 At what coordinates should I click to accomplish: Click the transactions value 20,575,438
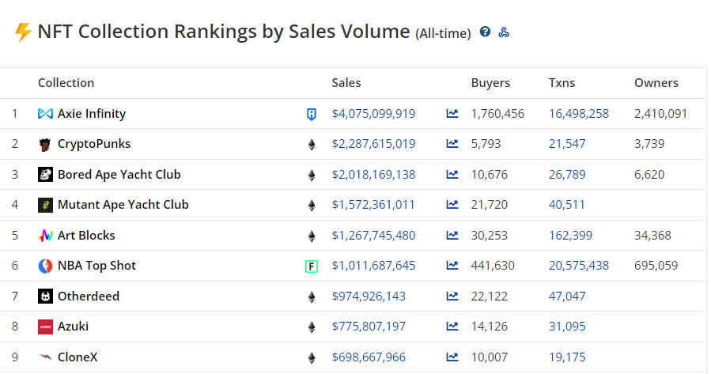(579, 265)
